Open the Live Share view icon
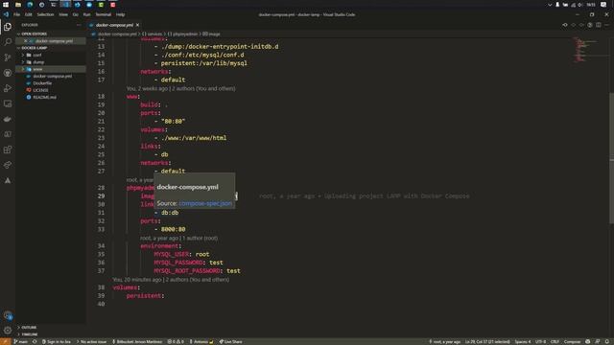The width and height of the screenshot is (614, 345). click(x=8, y=165)
